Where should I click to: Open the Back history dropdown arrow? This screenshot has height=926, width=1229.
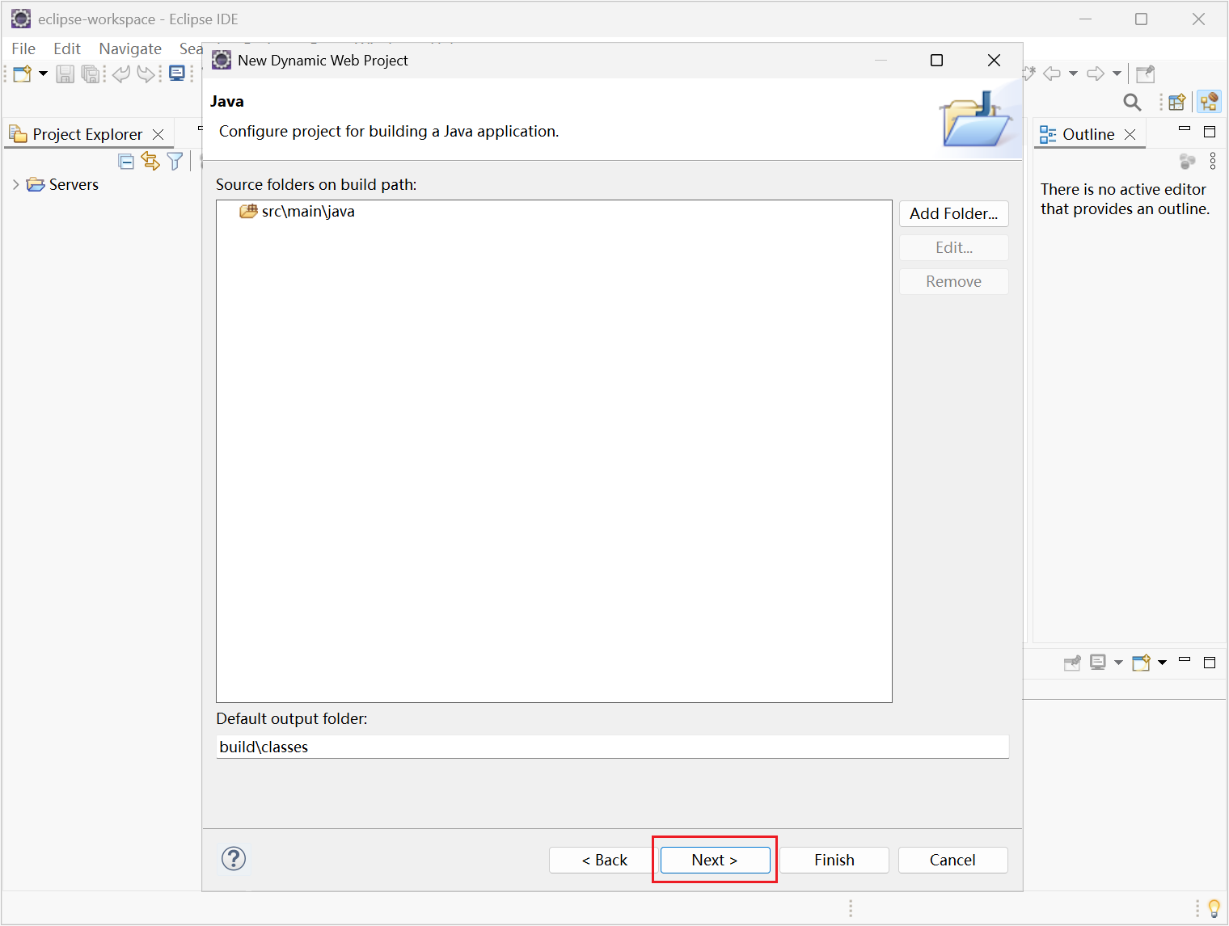[1074, 74]
